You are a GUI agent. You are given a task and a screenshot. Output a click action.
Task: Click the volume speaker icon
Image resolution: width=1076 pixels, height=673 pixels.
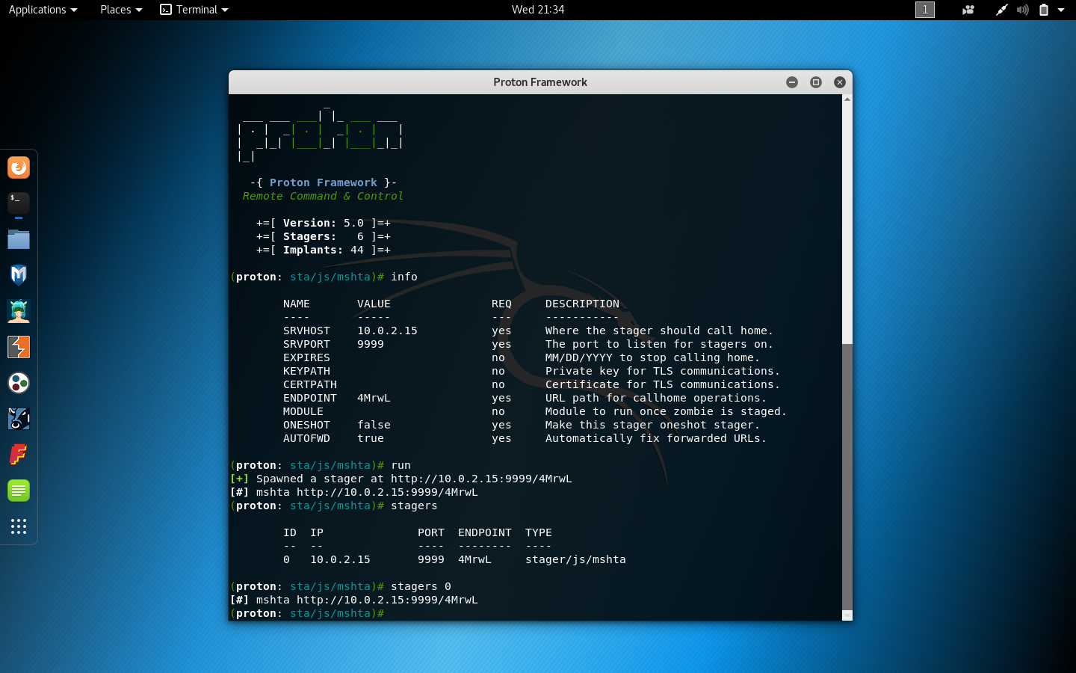[x=1022, y=10]
